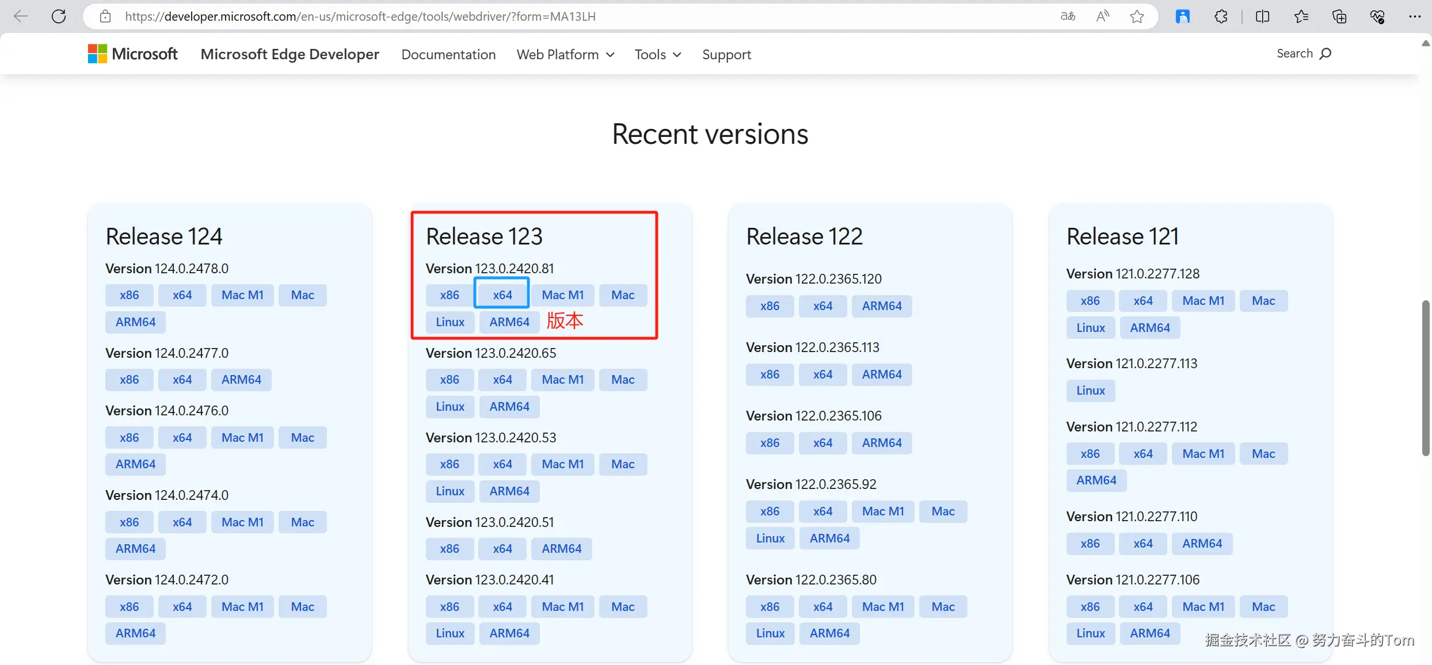
Task: Select text Version 122.0.2365.92
Action: [x=811, y=484]
